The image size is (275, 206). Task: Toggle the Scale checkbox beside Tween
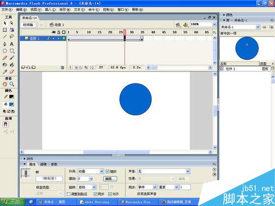(107, 171)
